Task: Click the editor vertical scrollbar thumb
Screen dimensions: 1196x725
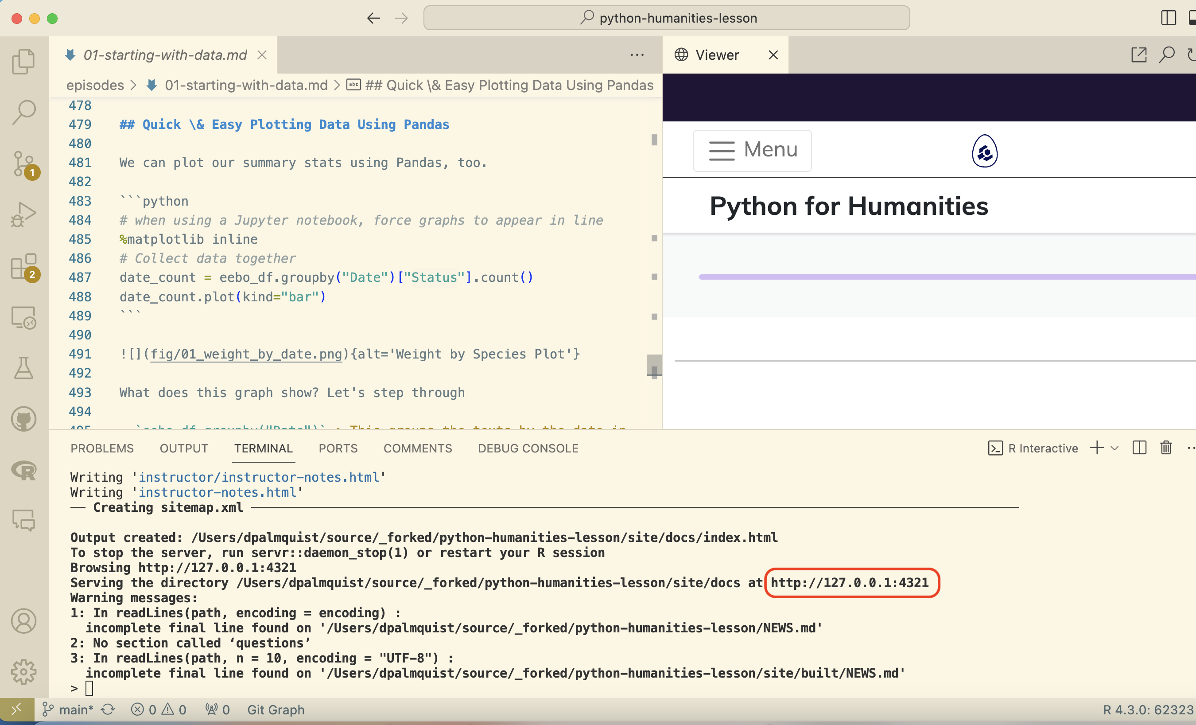Action: [x=654, y=365]
